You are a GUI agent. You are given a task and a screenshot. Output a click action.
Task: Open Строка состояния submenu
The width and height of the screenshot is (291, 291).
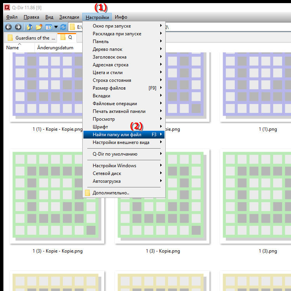pyautogui.click(x=124, y=80)
